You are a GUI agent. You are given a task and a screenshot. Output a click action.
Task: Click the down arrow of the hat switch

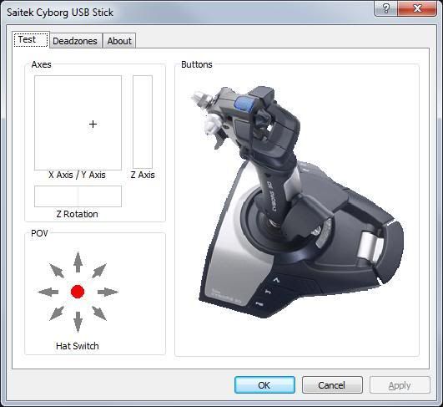[x=78, y=322]
